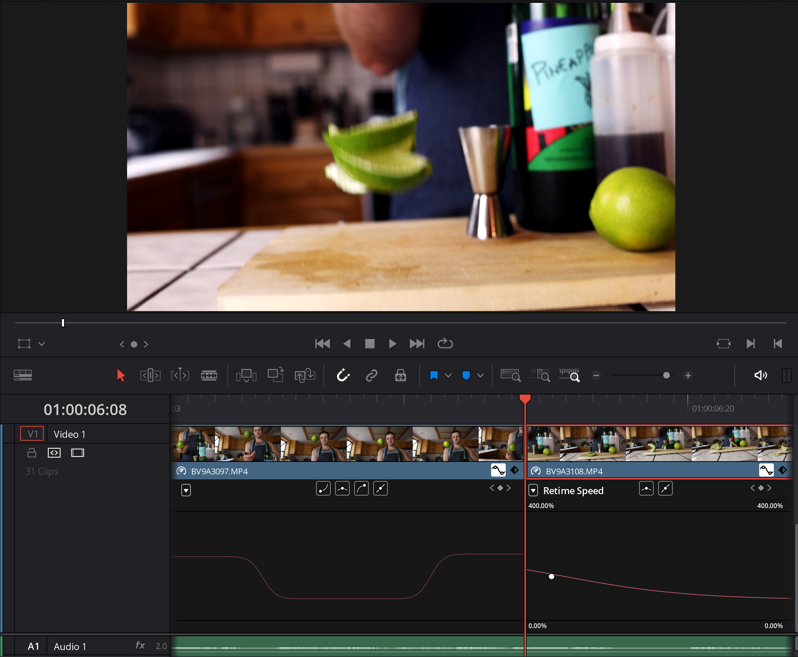798x657 pixels.
Task: Select the white keyframe point on retime curve
Action: [552, 576]
